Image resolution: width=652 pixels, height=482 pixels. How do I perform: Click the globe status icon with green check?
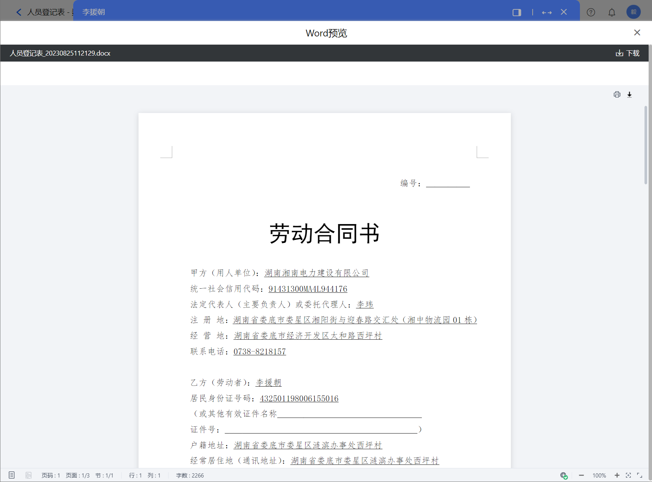pos(563,475)
